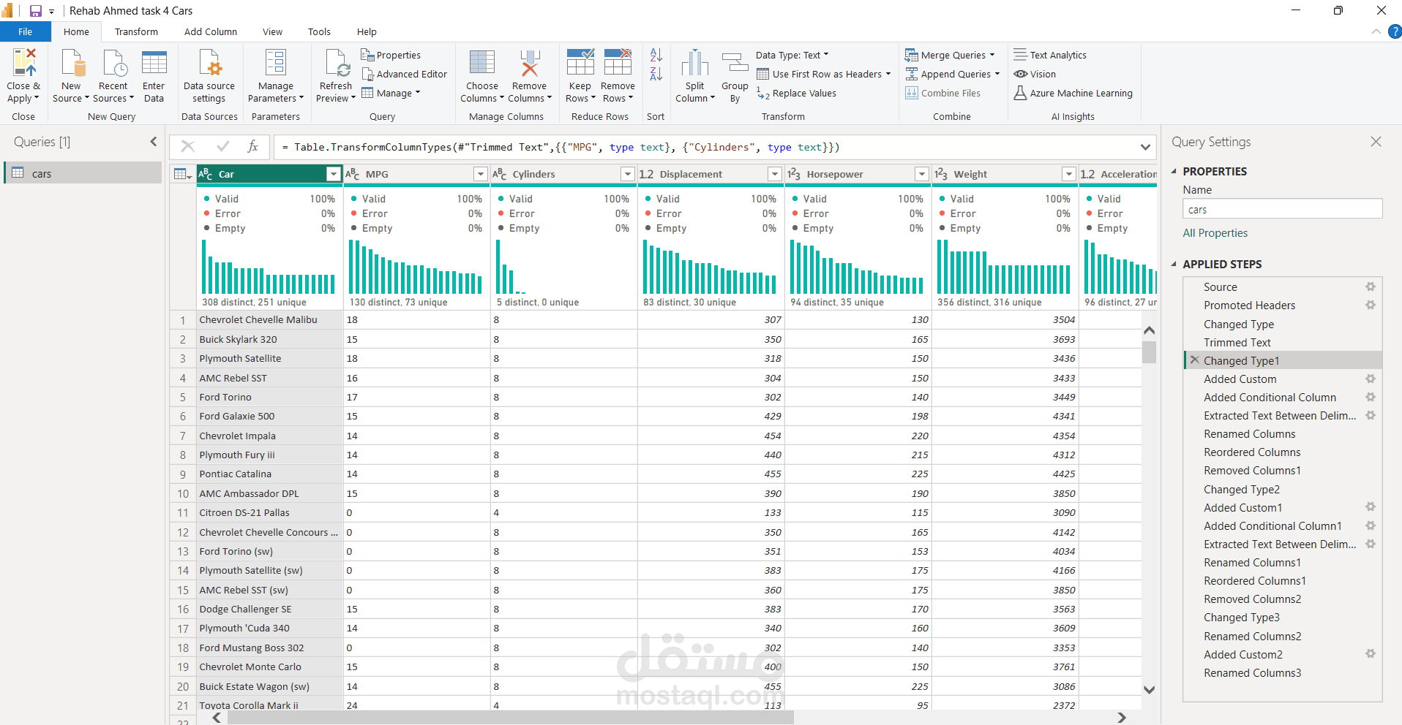Open the query Properties
The height and width of the screenshot is (725, 1402).
(x=391, y=55)
